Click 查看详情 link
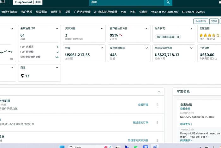The width and height of the screenshot is (221, 148). point(143,105)
